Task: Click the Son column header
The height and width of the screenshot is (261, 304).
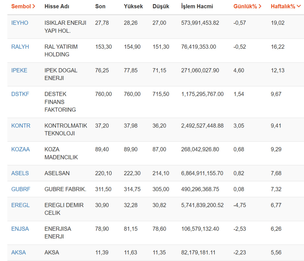Action: (x=100, y=7)
